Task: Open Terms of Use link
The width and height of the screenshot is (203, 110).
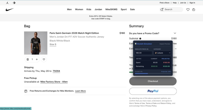Action: [140, 103]
